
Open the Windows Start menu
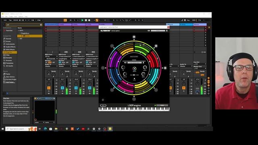coord(2,129)
